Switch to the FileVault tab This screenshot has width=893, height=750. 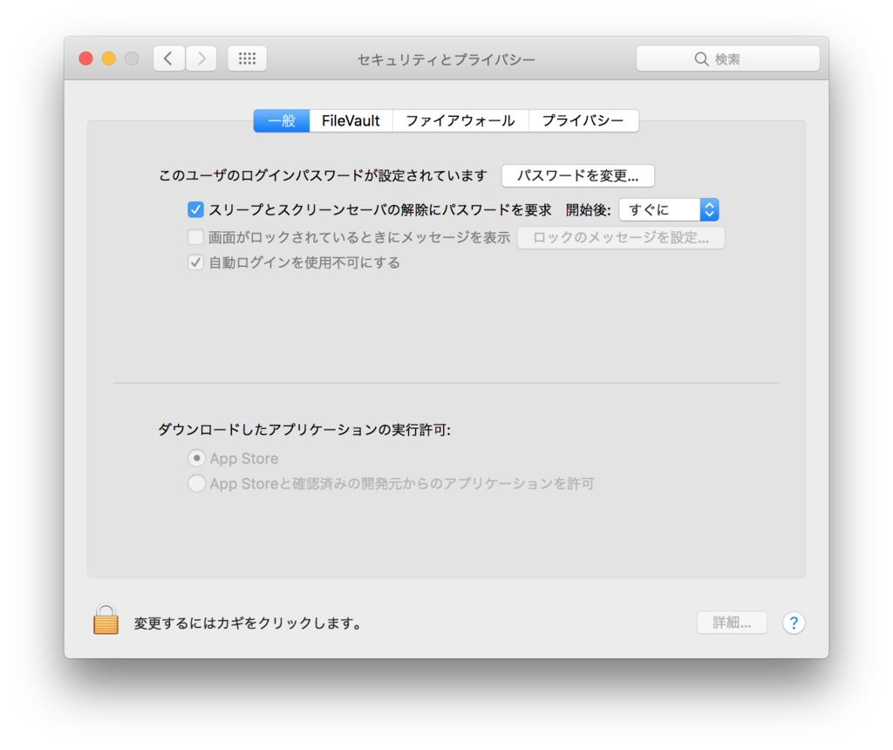pyautogui.click(x=351, y=120)
